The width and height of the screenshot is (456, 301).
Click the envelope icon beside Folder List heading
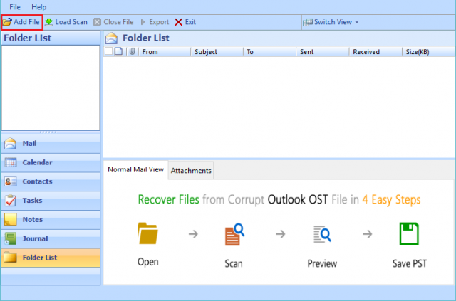111,38
